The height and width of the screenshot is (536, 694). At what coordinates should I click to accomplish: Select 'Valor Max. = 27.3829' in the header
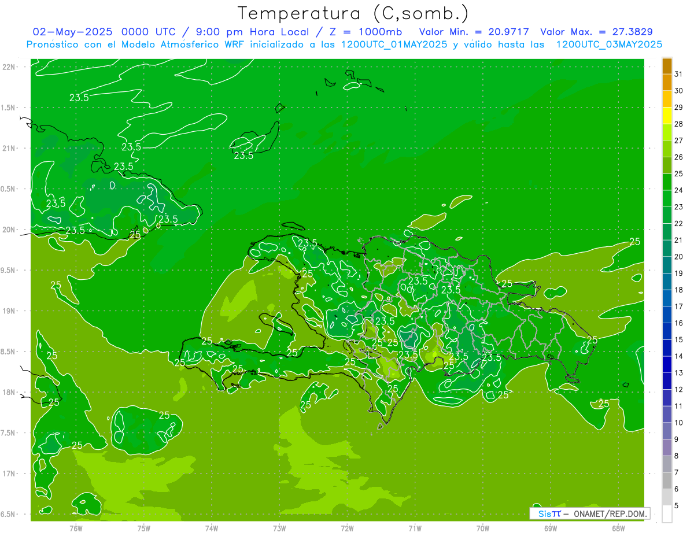597,32
